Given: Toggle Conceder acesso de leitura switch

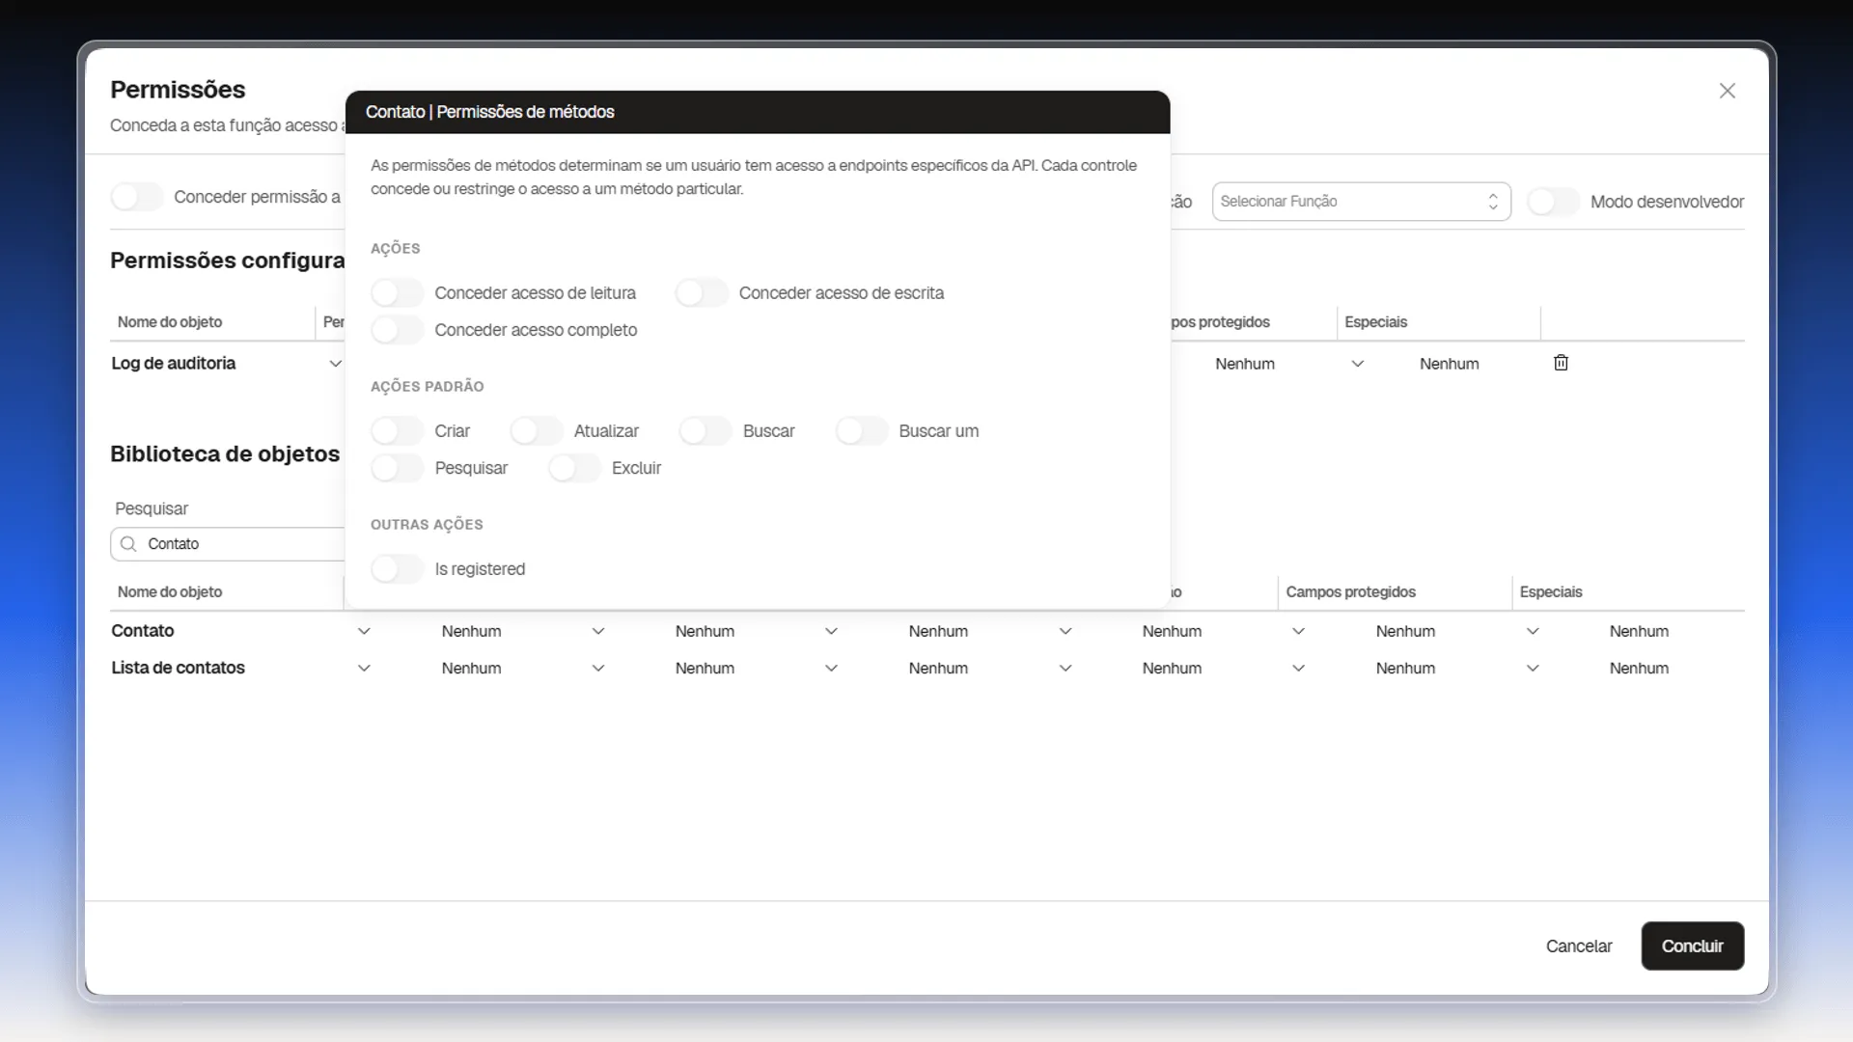Looking at the screenshot, I should pos(397,292).
